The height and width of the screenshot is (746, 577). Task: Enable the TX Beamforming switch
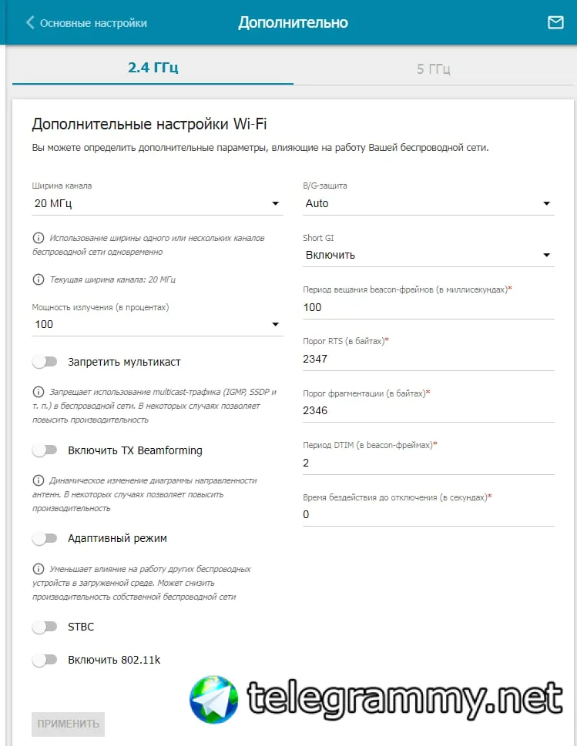[45, 450]
